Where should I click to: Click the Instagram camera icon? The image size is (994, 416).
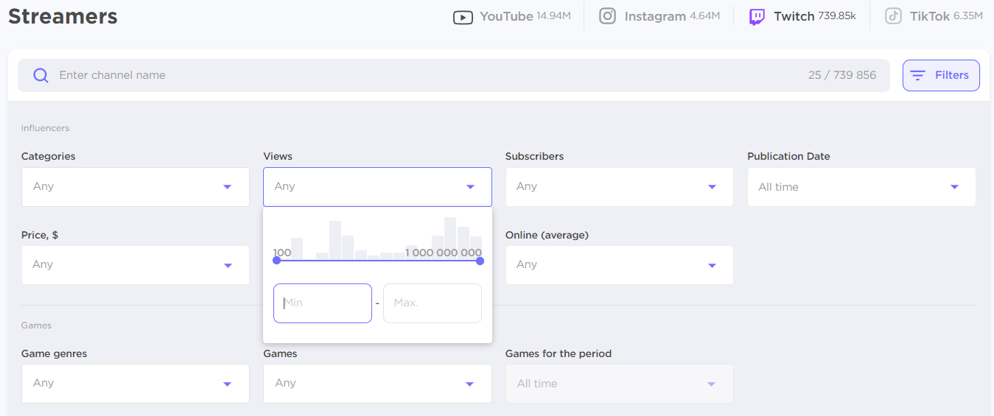coord(607,16)
